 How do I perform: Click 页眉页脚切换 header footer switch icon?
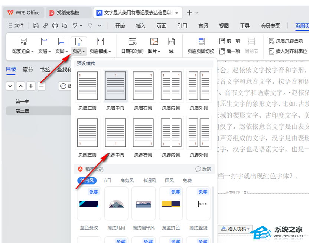(201, 42)
